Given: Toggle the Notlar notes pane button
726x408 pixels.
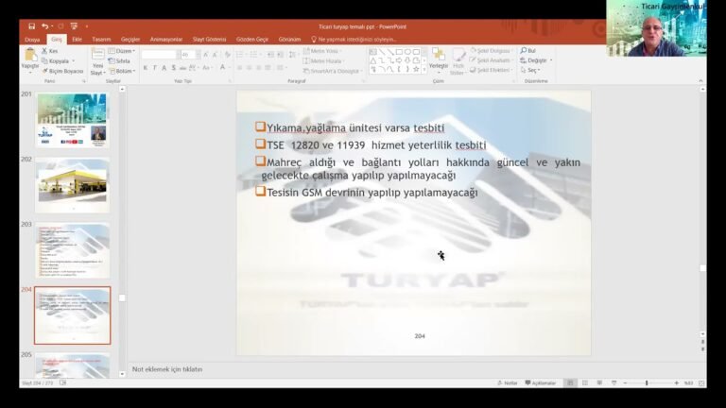Looking at the screenshot, I should tap(508, 383).
